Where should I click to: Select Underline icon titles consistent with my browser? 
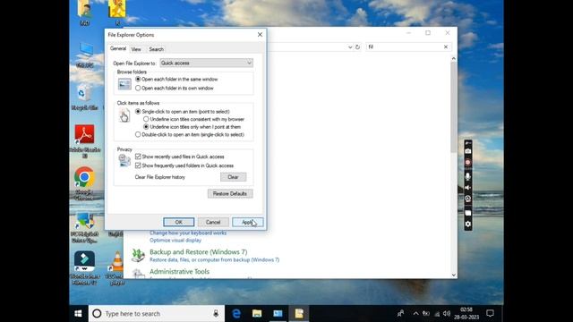(193, 119)
